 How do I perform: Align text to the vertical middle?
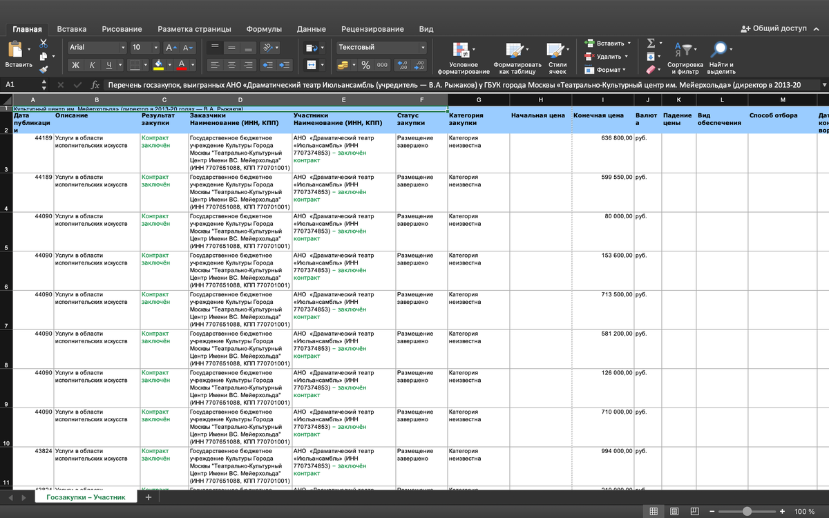click(x=231, y=47)
